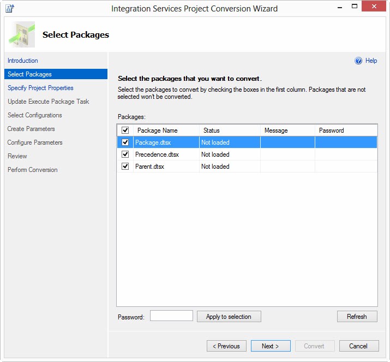The height and width of the screenshot is (362, 390).
Task: Click Apply to selection button
Action: (229, 317)
